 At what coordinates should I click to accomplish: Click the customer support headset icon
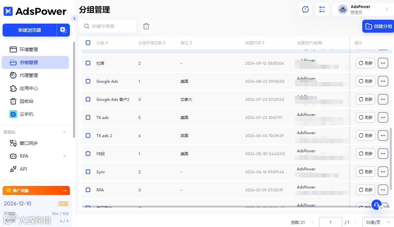click(376, 205)
